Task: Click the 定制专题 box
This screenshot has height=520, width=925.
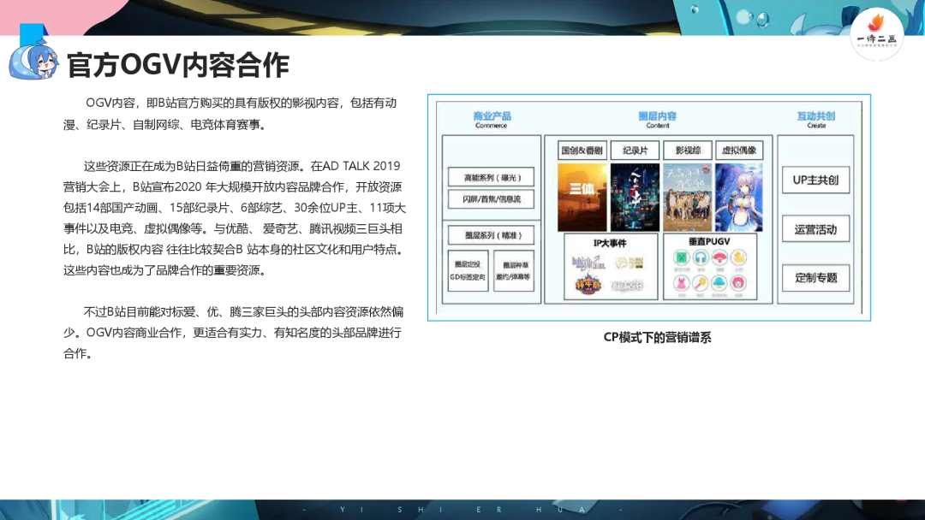Action: (816, 277)
